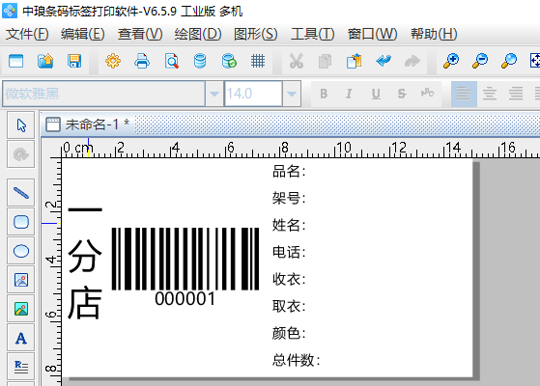540x386 pixels.
Task: Select the rounded rectangle tool
Action: 21,222
